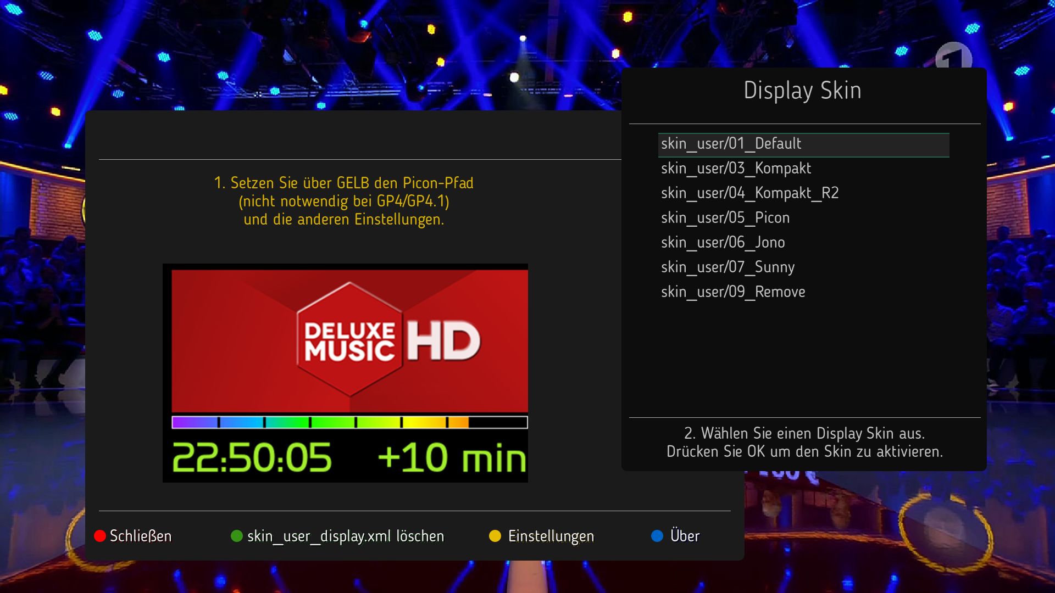Image resolution: width=1055 pixels, height=593 pixels.
Task: Select skin_user/06_Jono in list
Action: (723, 243)
